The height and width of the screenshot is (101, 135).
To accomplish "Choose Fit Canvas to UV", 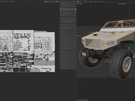I will click(68, 29).
